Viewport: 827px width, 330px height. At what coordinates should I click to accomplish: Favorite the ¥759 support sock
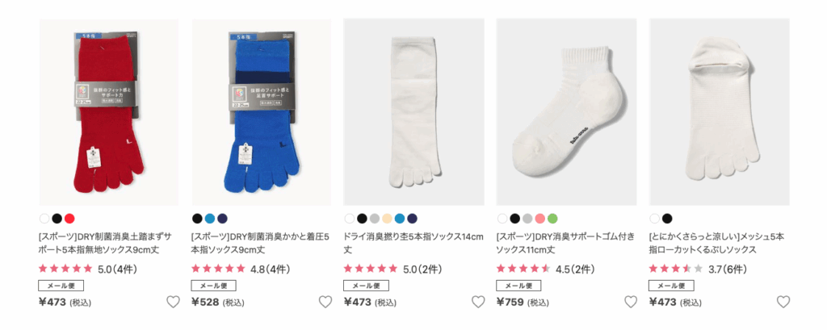[x=631, y=302]
